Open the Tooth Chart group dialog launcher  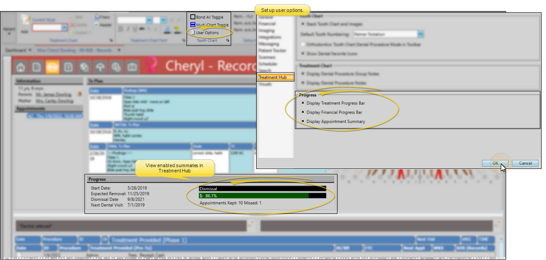pos(228,41)
